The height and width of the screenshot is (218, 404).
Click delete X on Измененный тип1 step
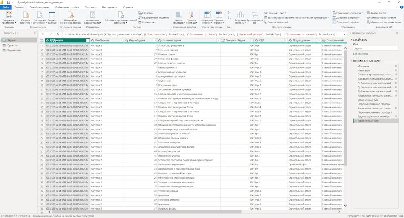click(x=356, y=120)
